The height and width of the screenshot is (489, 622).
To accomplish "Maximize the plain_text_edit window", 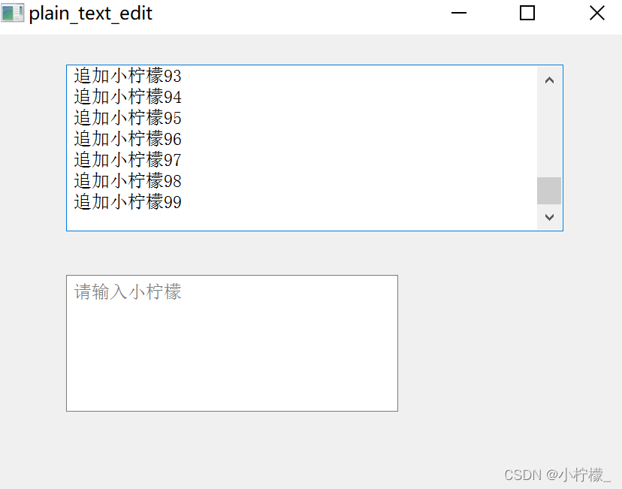I will click(527, 13).
